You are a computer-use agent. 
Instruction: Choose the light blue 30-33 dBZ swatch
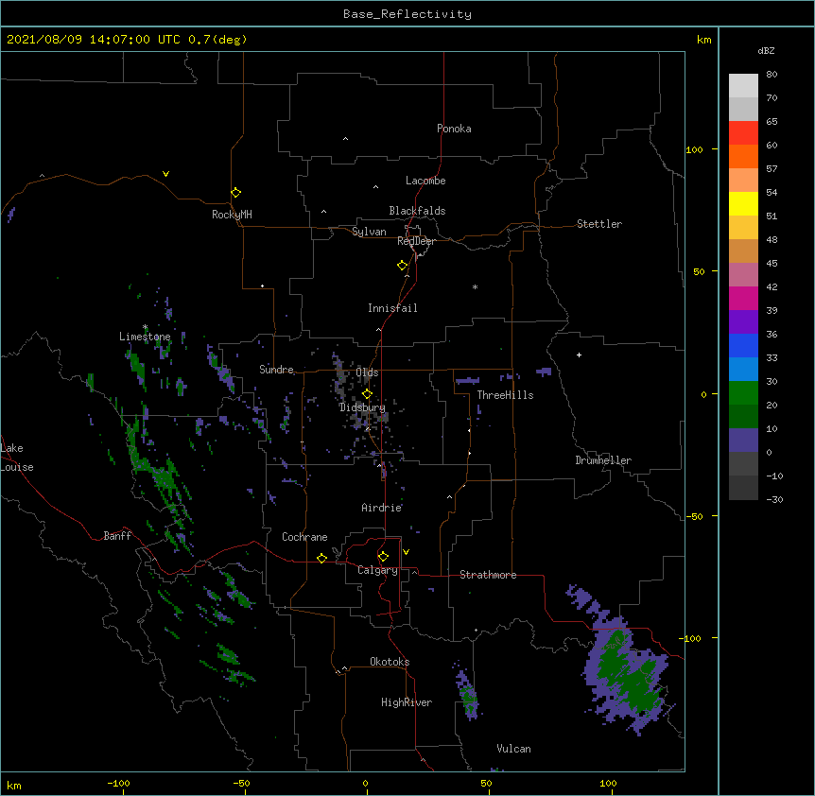pyautogui.click(x=743, y=370)
